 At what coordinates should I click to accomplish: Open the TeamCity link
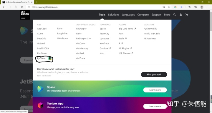click(104, 34)
